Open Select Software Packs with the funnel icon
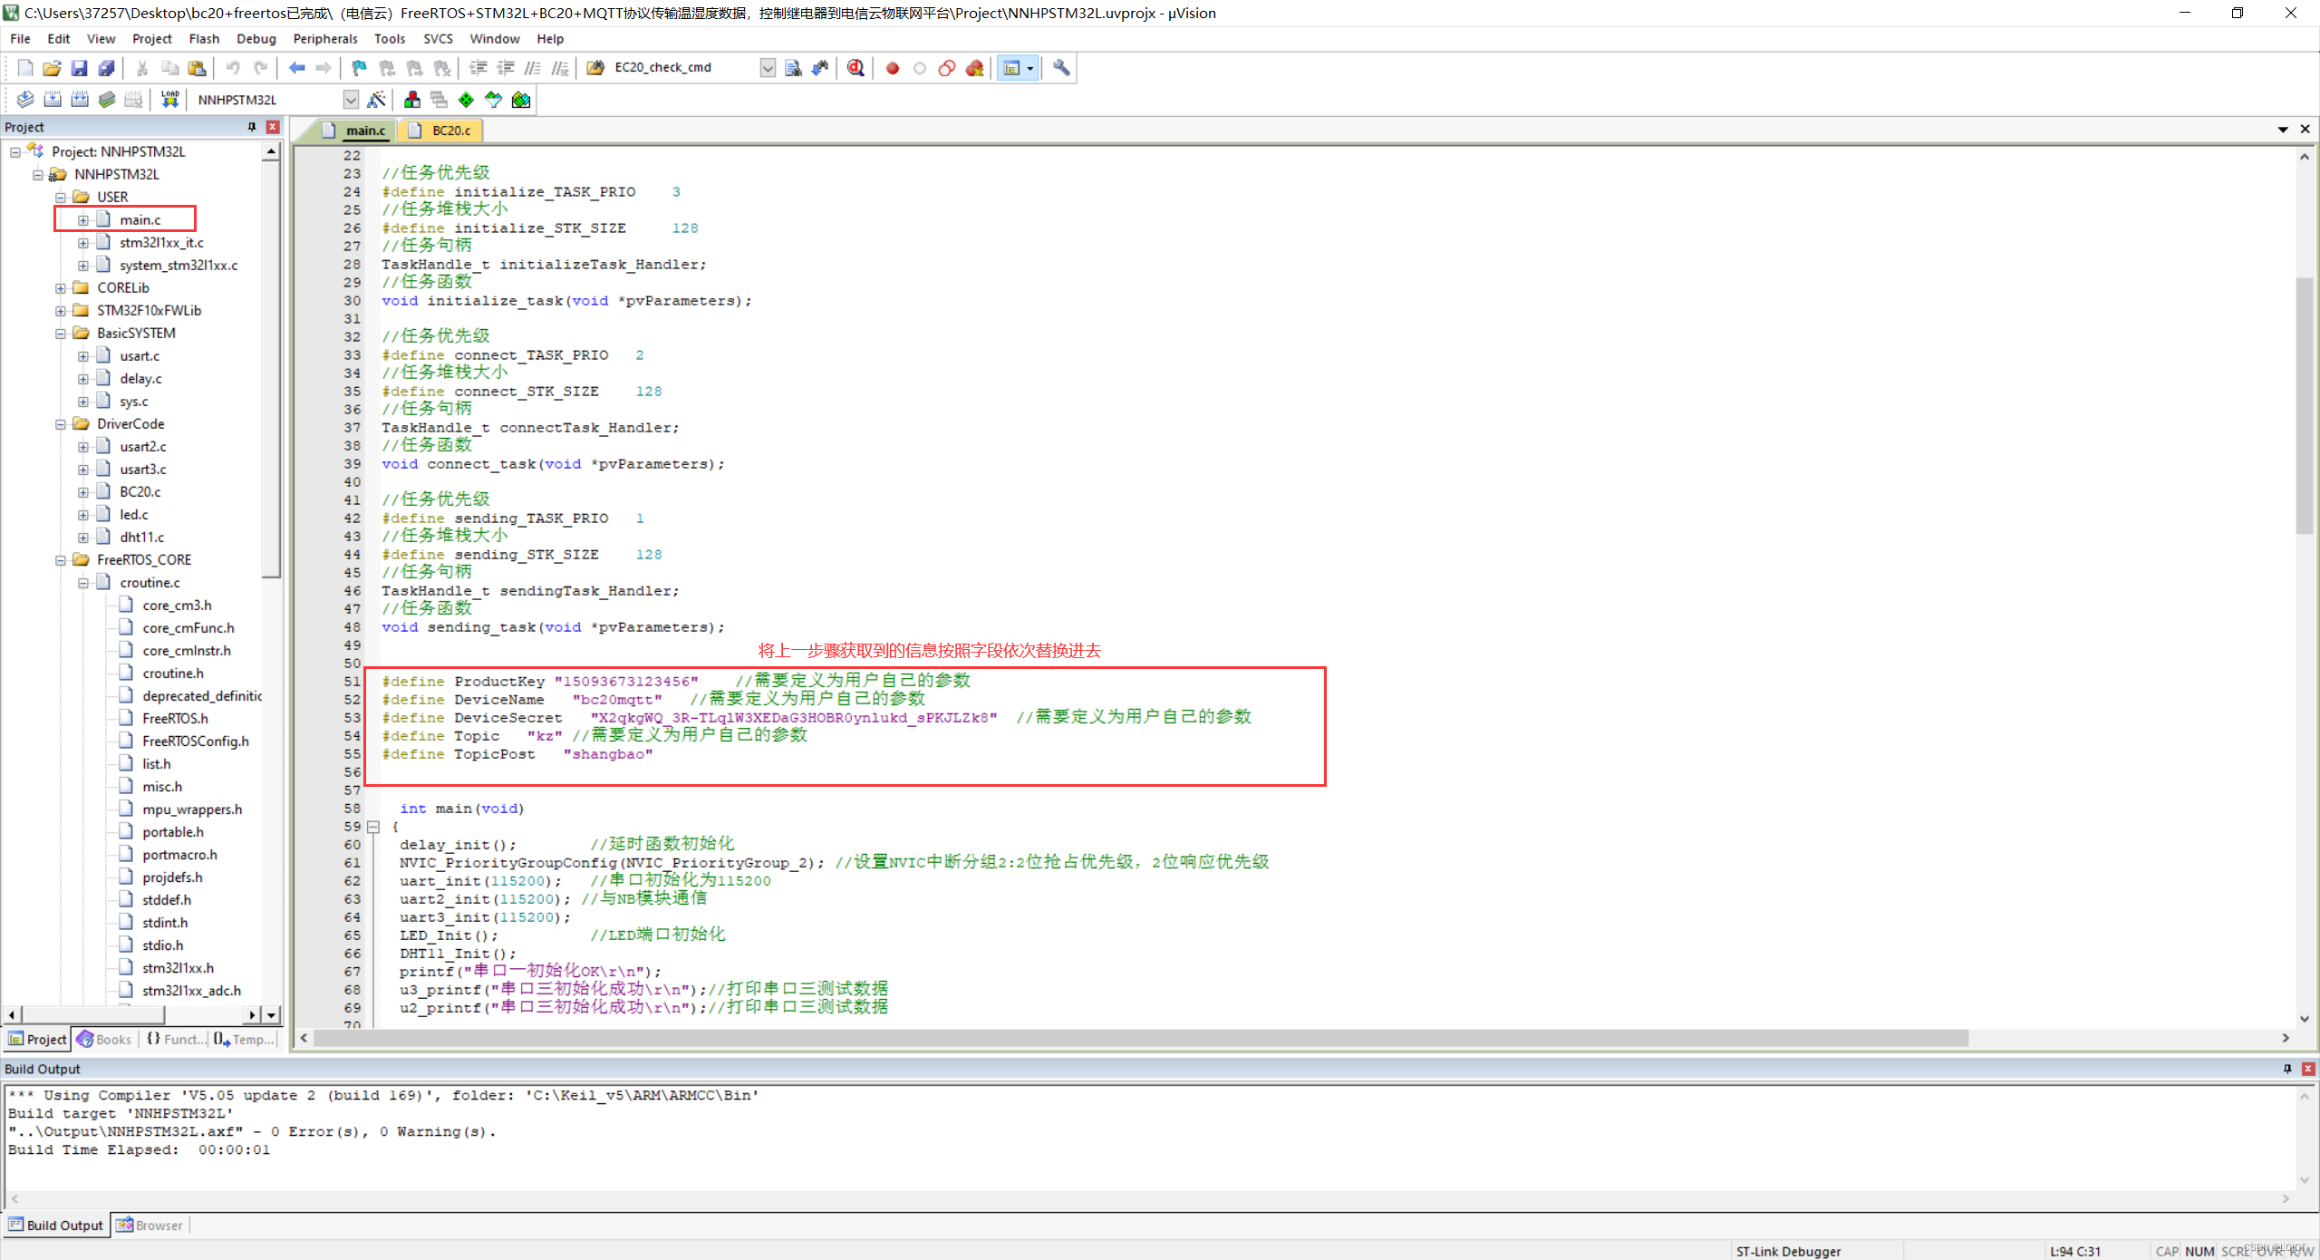 pos(493,100)
